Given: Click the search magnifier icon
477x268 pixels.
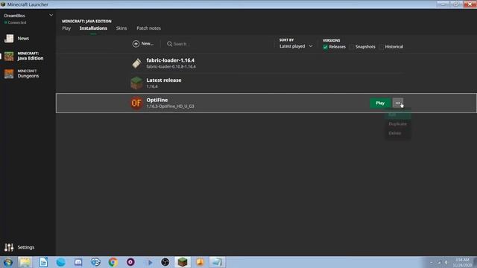Looking at the screenshot, I should point(169,44).
